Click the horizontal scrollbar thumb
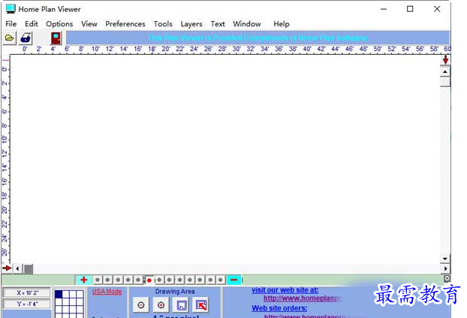Viewport: 467px width, 318px height. tap(29, 269)
